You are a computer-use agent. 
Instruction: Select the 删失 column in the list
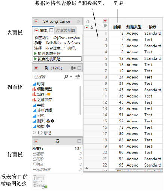tap(41, 121)
